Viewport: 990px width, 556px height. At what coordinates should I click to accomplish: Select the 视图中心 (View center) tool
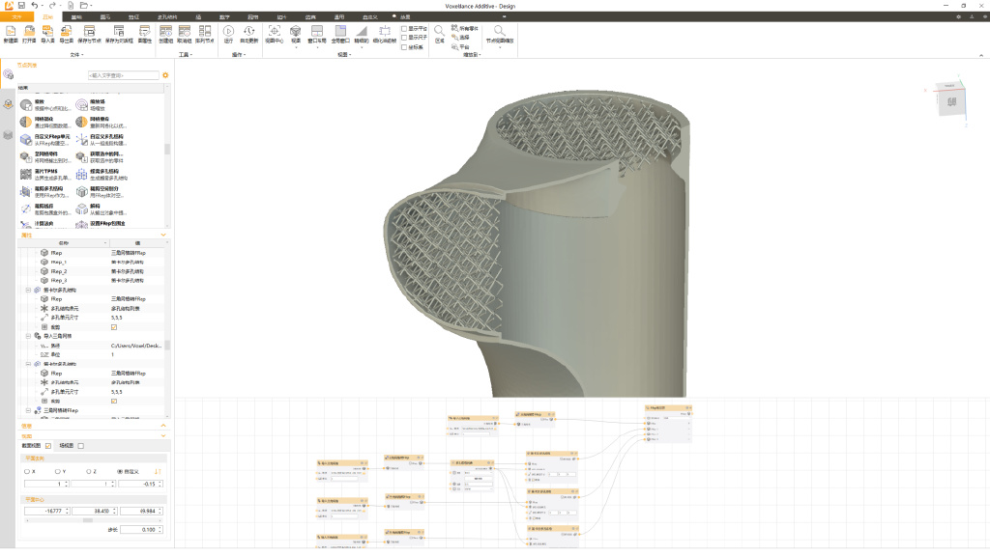275,32
